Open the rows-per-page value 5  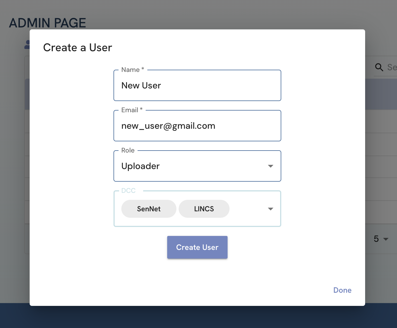tap(376, 239)
